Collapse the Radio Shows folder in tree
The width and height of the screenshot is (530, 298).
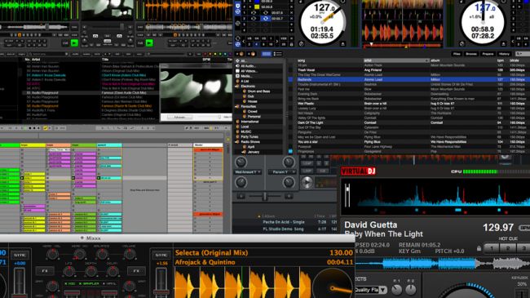(x=237, y=142)
